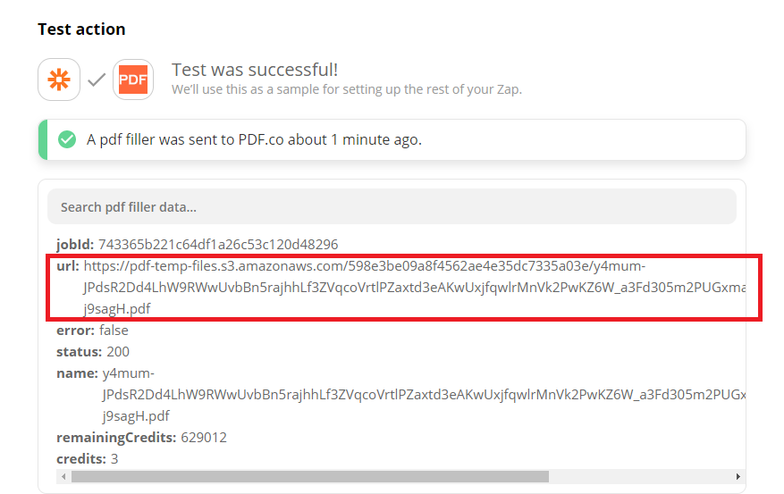Click the j9sagH.pdf end of url
Viewport: 784px width, 494px height.
point(117,309)
